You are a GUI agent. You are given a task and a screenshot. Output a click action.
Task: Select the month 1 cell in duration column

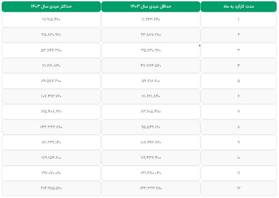pos(239,19)
